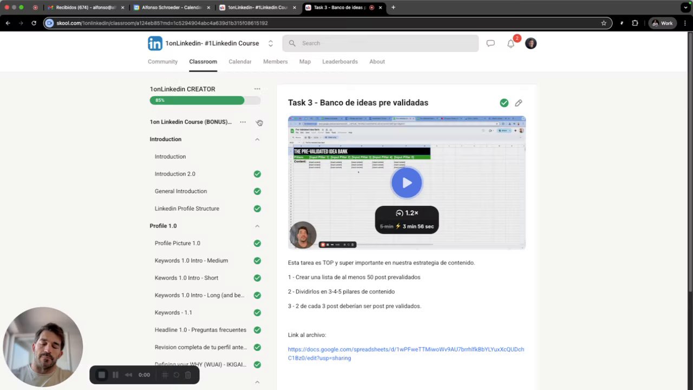Open notifications bell with 2 alerts

[x=511, y=43]
